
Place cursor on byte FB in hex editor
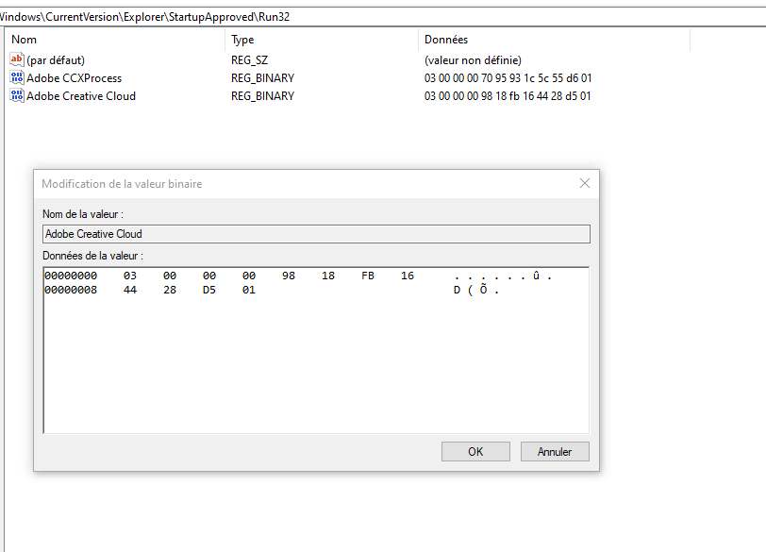(x=368, y=276)
